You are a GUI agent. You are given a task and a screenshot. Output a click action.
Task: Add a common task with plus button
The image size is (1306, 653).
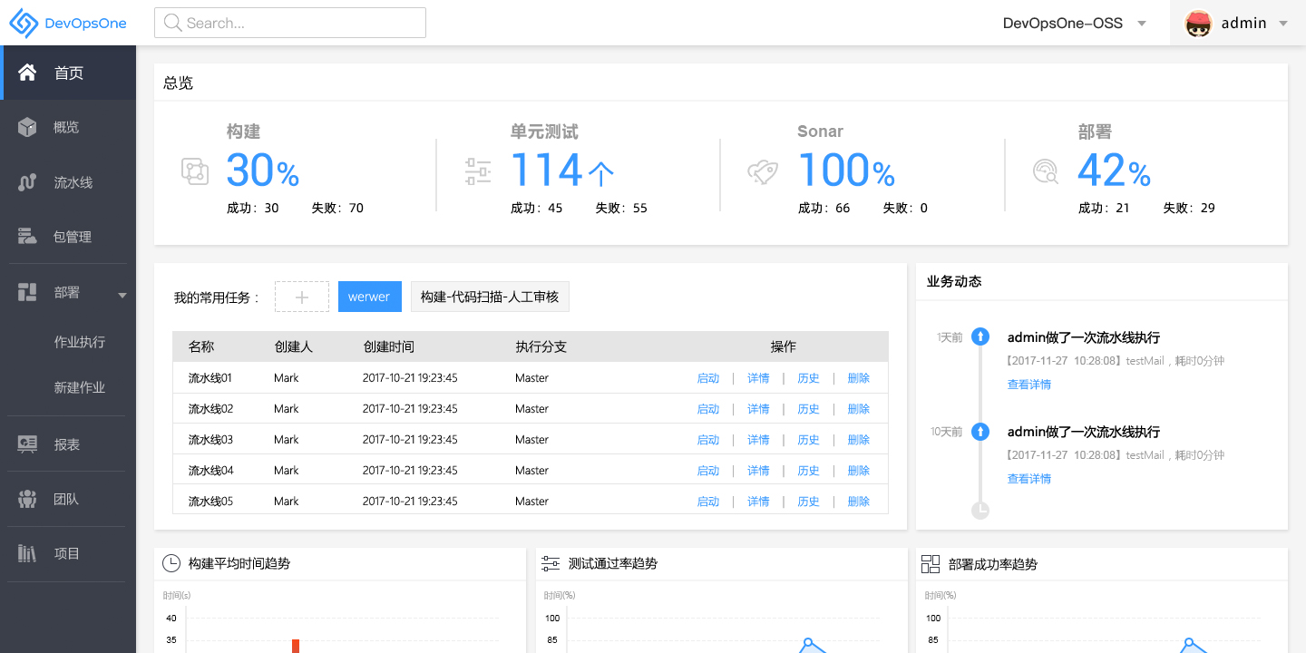tap(302, 297)
